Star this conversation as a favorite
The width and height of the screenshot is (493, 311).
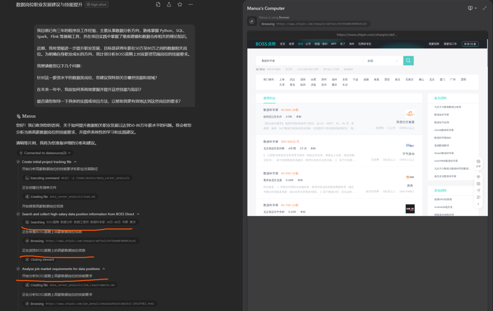(x=180, y=5)
